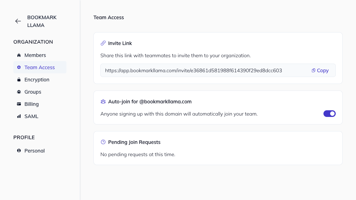Select the credit card icon beside Billing
This screenshot has width=356, height=200.
click(19, 104)
